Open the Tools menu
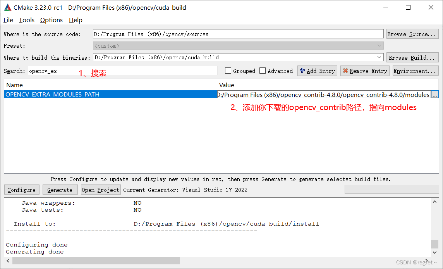 point(26,20)
